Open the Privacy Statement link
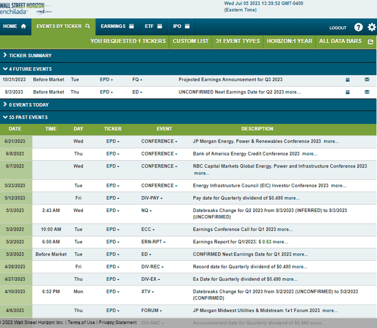The width and height of the screenshot is (377, 328). pos(118,323)
